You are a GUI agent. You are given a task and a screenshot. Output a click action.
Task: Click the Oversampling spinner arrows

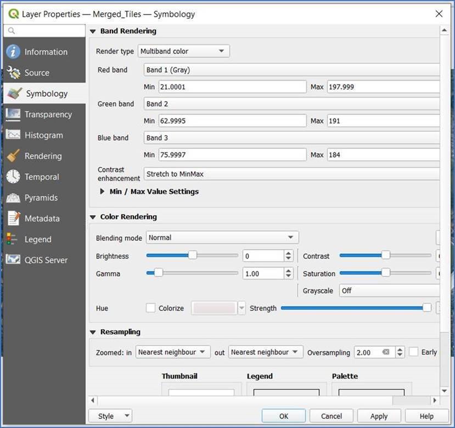click(400, 352)
